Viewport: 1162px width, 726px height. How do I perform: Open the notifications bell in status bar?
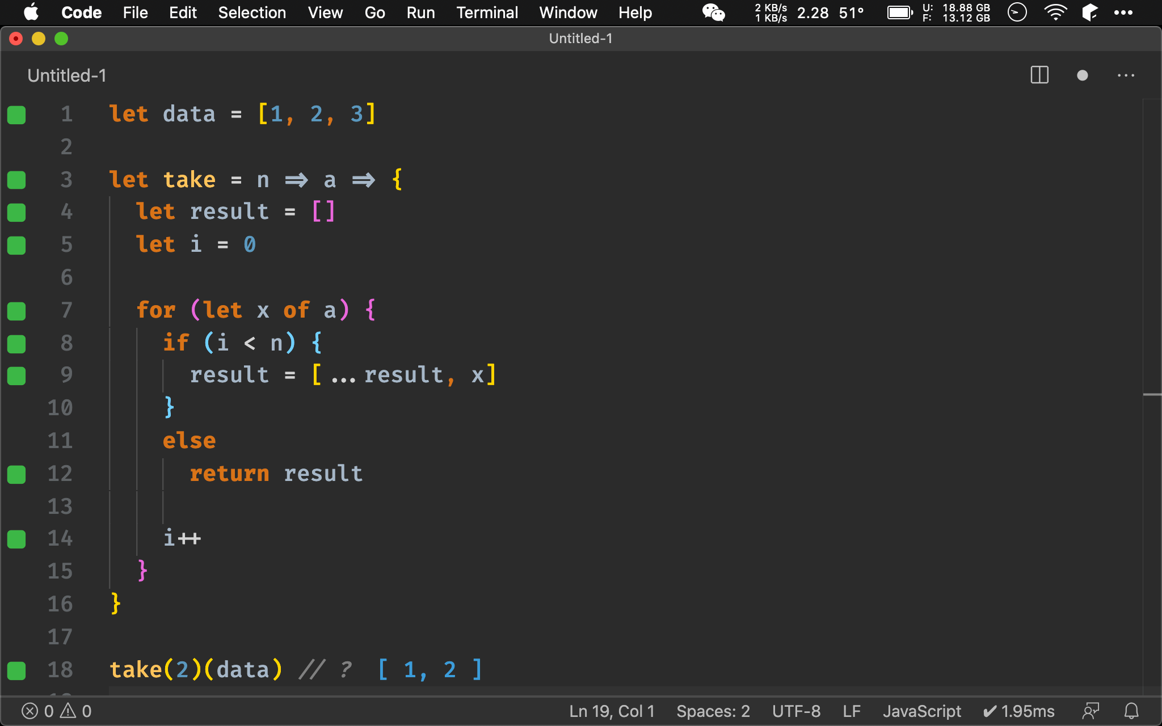click(x=1131, y=711)
